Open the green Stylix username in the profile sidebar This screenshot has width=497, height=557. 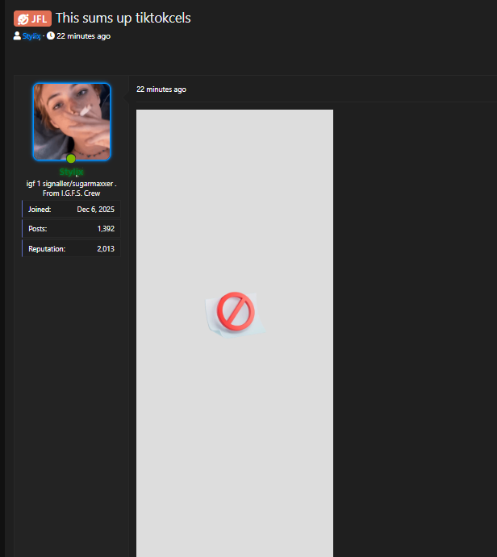click(72, 172)
